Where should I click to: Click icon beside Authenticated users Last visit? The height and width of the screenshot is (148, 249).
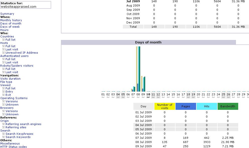[3, 62]
